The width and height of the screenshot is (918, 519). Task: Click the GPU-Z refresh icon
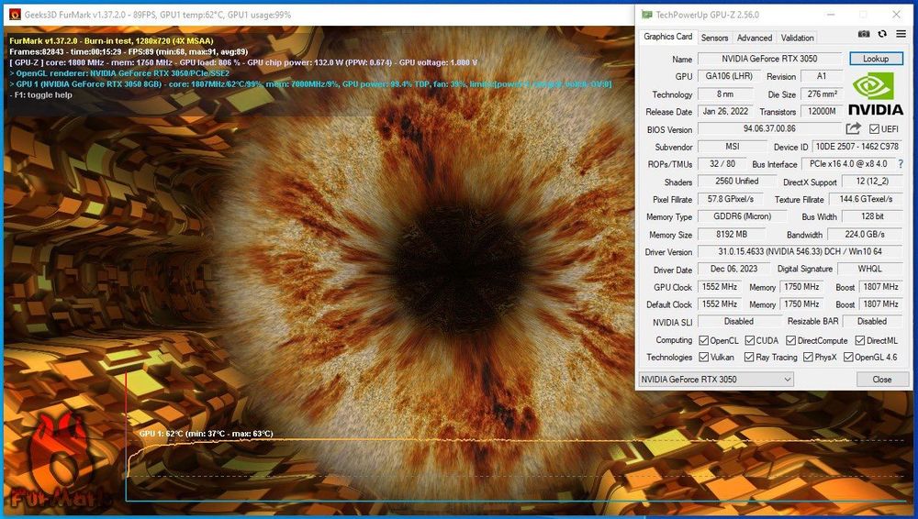click(x=882, y=34)
